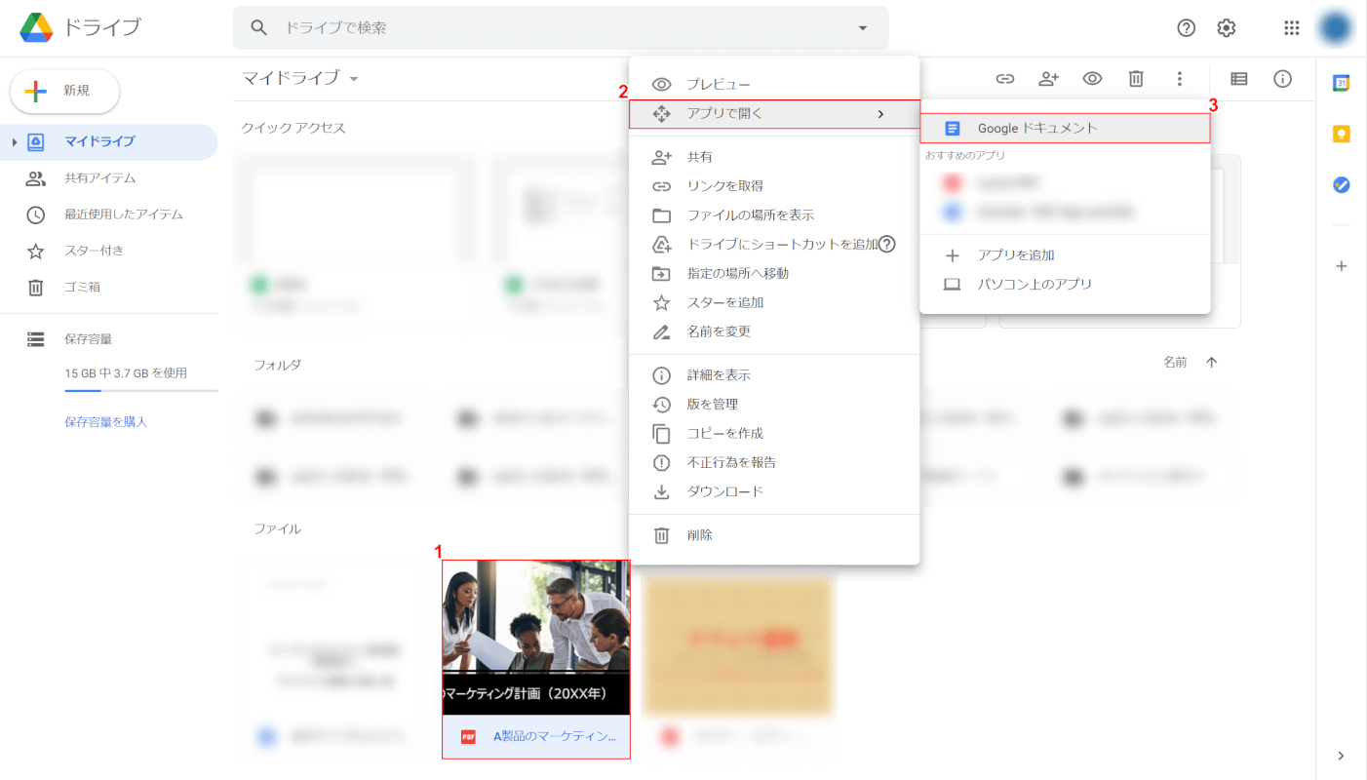Click the storage usage bar

pos(140,390)
